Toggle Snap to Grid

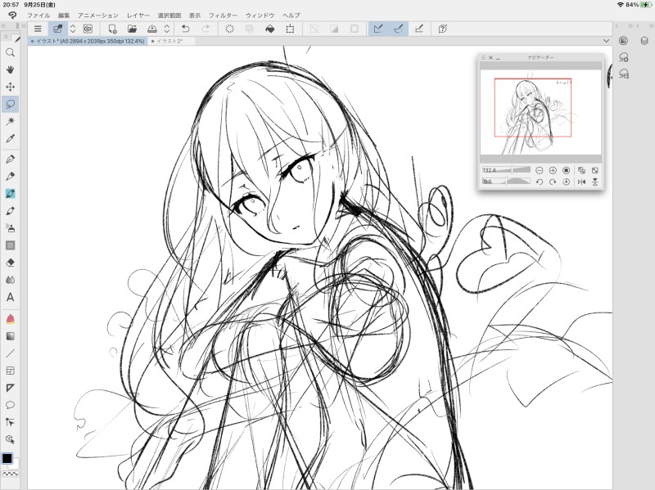419,29
